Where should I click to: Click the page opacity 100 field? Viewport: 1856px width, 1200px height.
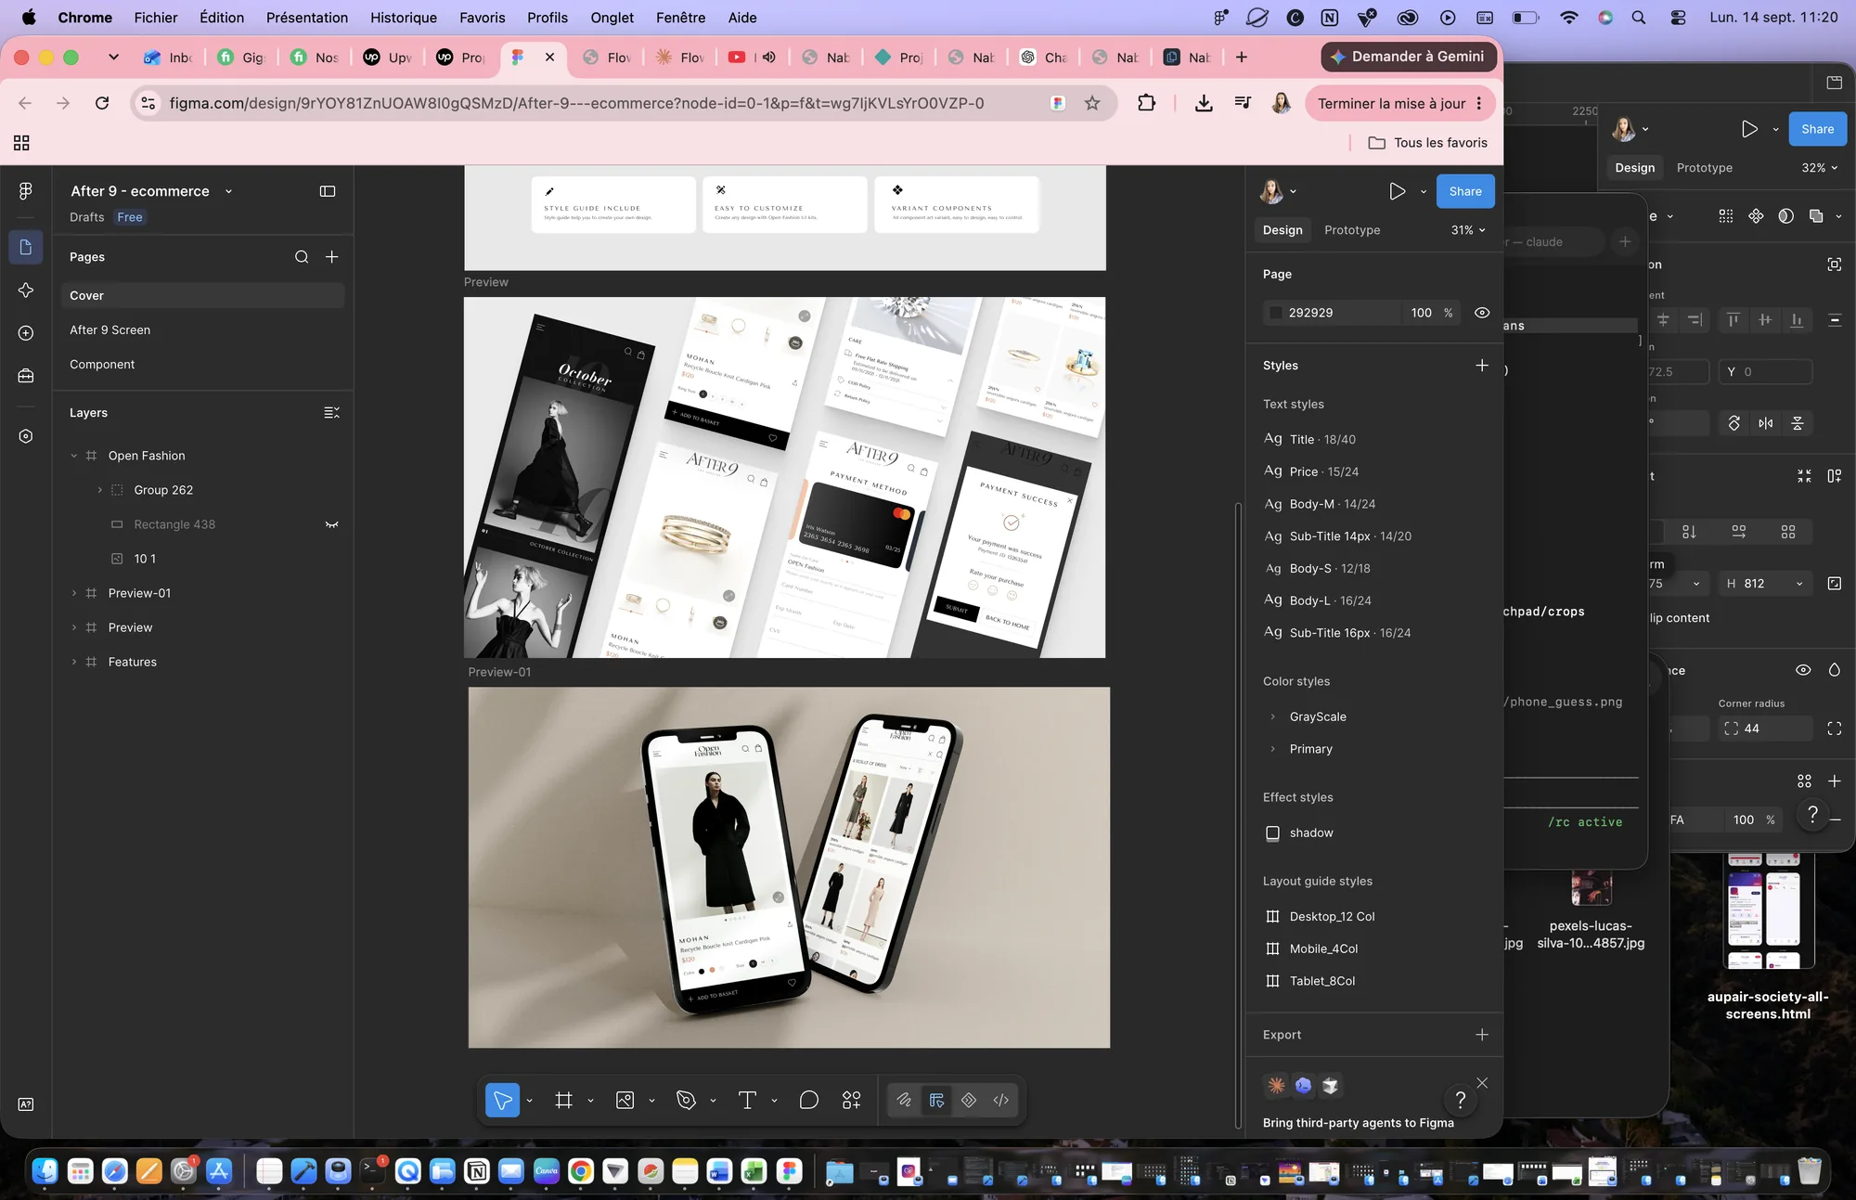click(x=1422, y=313)
